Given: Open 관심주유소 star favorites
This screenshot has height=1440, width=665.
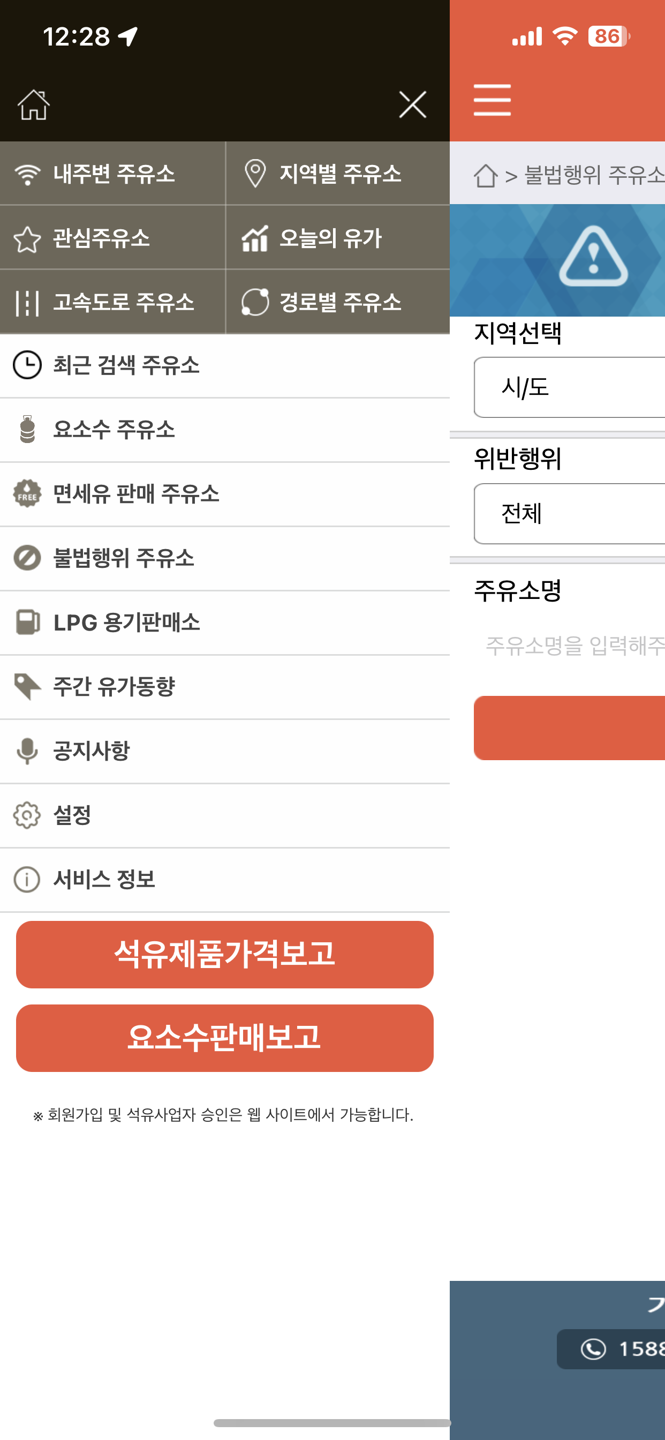Looking at the screenshot, I should 112,237.
